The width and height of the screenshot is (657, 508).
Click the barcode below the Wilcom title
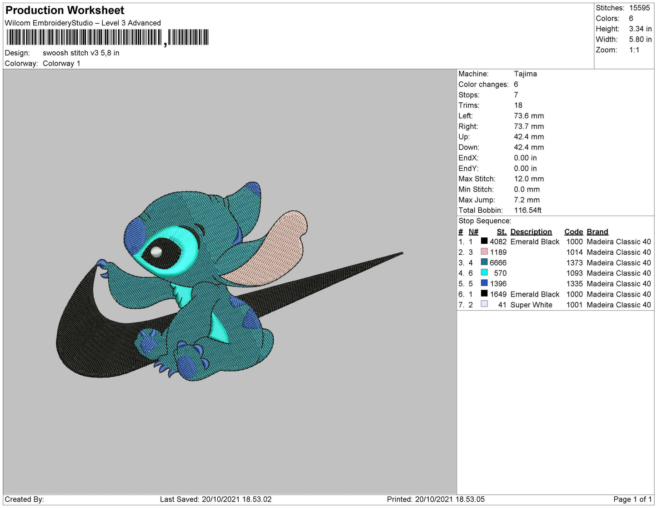[x=107, y=37]
